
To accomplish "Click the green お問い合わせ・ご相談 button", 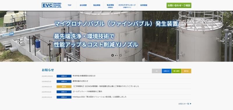I will pos(179,5).
